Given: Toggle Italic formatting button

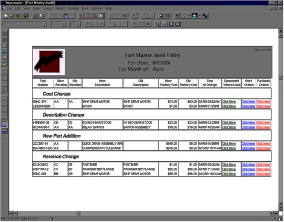Looking at the screenshot, I should (x=95, y=24).
